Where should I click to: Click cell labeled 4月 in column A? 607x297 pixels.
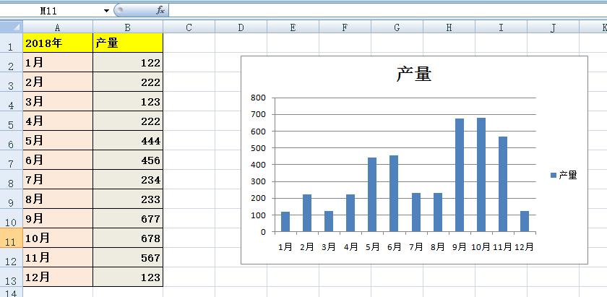58,121
